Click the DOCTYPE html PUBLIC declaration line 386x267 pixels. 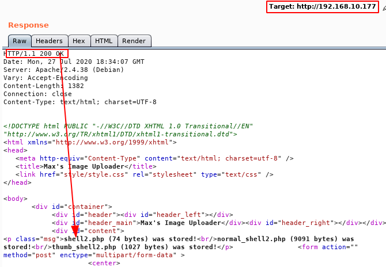click(x=128, y=126)
